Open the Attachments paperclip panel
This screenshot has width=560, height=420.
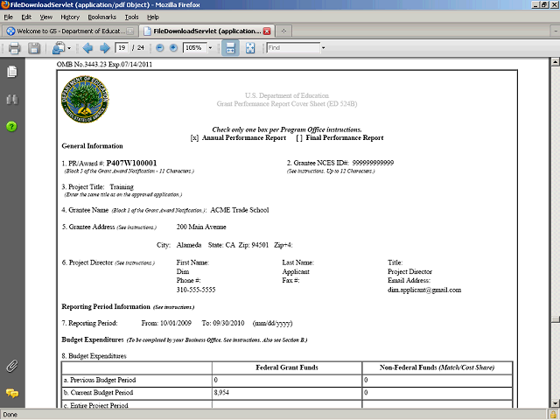coord(12,365)
